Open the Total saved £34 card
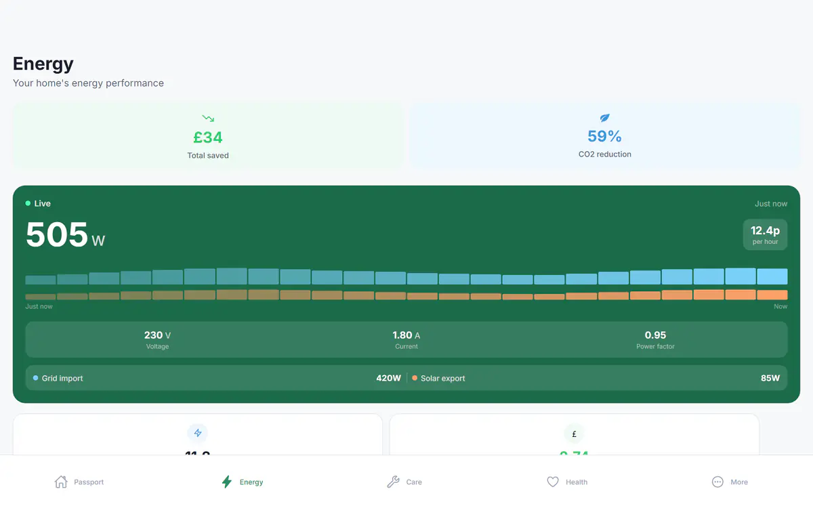 (208, 135)
